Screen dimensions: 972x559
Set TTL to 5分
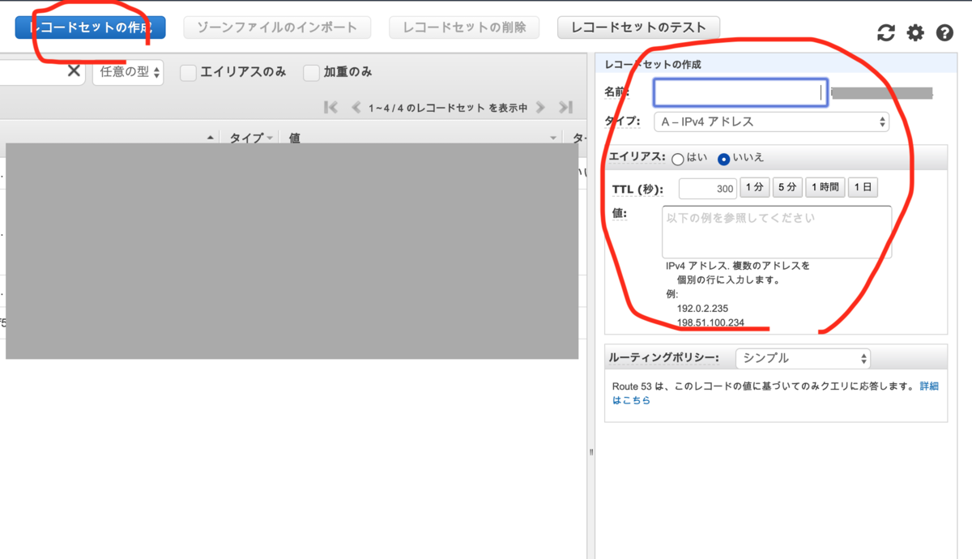click(787, 188)
